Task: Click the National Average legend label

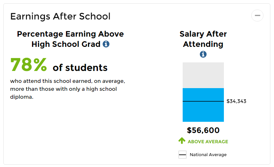Action: 208,155
